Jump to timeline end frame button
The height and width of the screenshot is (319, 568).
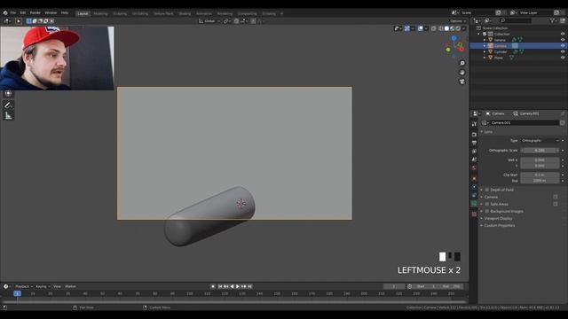coord(250,286)
